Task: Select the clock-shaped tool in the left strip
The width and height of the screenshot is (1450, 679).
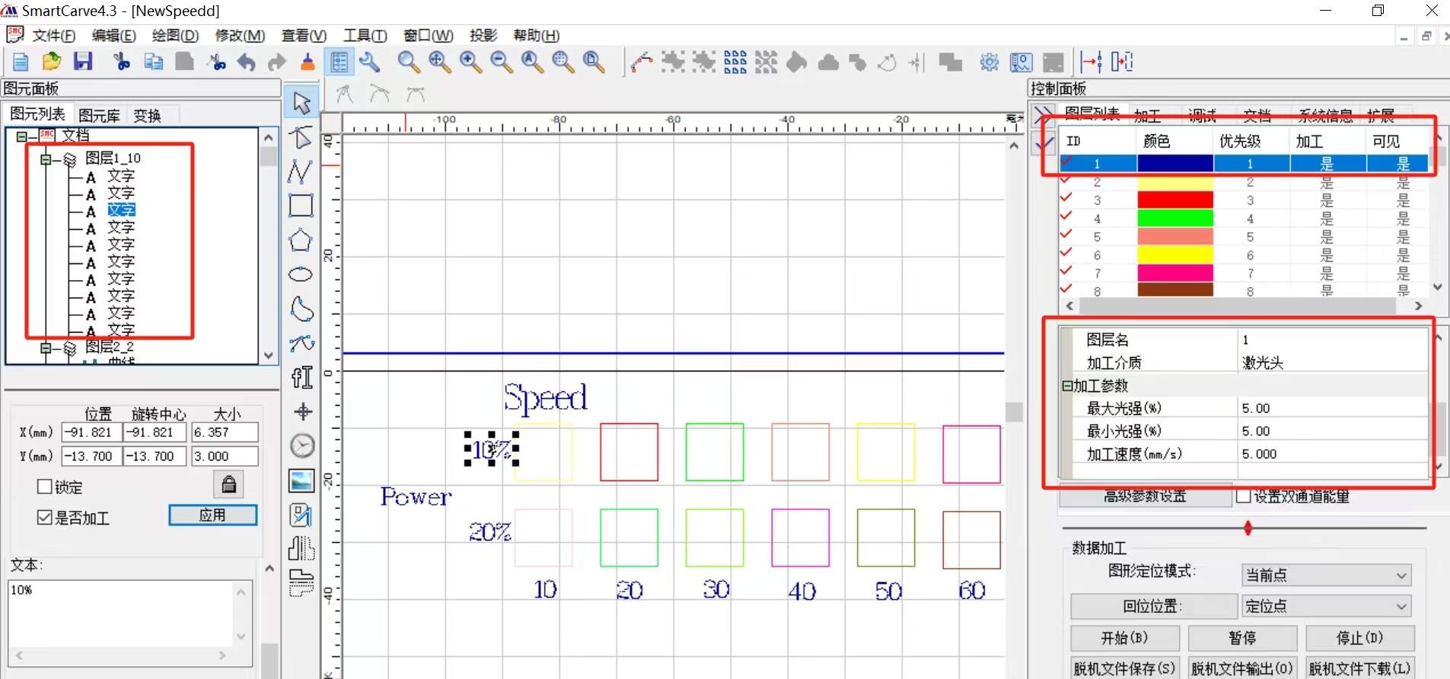Action: (302, 445)
